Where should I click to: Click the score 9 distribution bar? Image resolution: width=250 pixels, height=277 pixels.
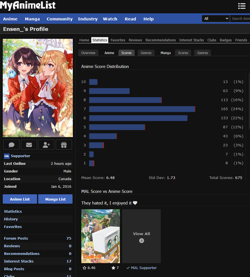[x=109, y=91]
